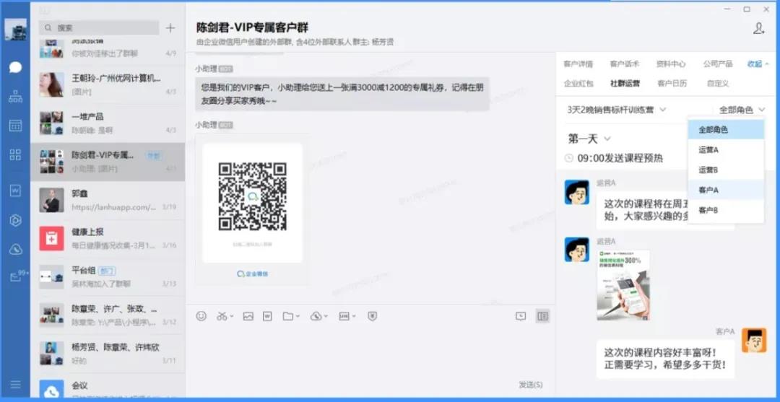Switch to the 企业红包 tab
The width and height of the screenshot is (780, 402).
pos(578,84)
